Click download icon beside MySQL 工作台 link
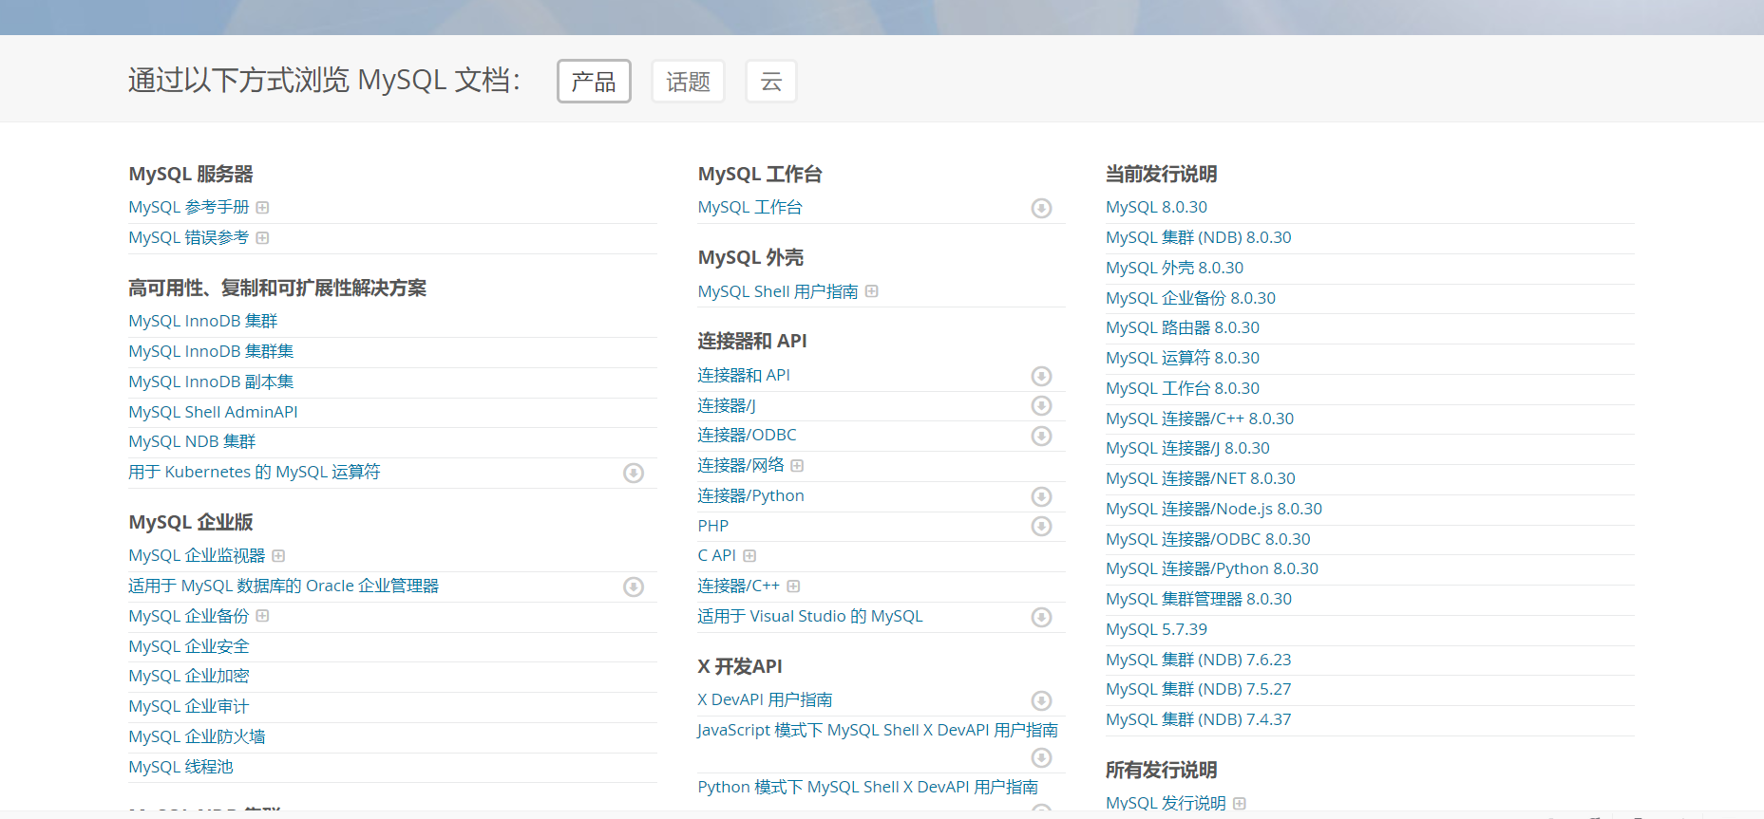The width and height of the screenshot is (1764, 819). coord(1041,208)
